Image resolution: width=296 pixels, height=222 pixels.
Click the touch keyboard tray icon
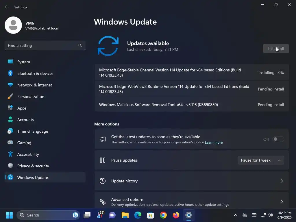click(254, 215)
